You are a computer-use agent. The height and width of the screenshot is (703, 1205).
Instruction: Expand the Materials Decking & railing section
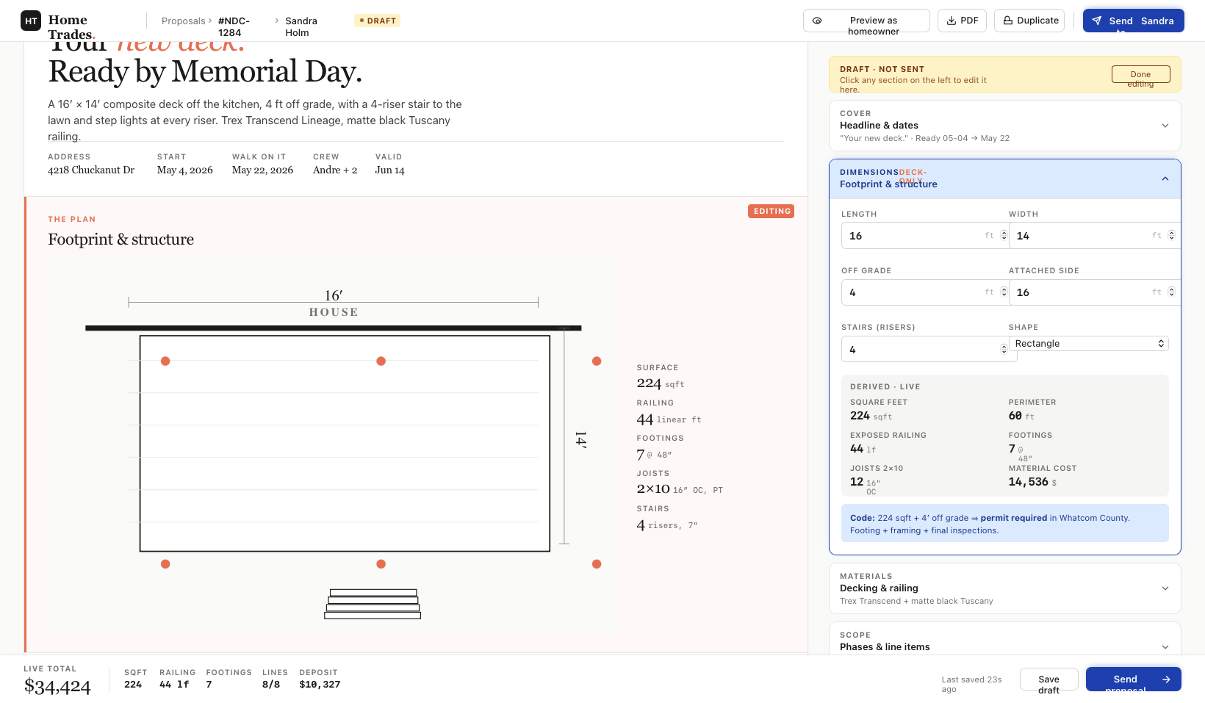tap(1004, 588)
